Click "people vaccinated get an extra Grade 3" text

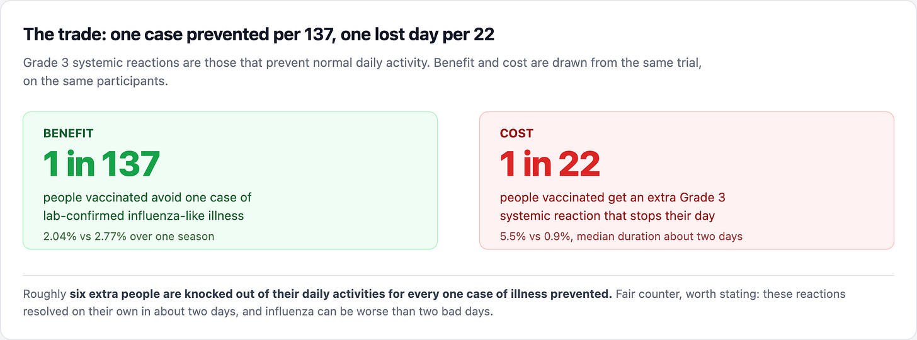pos(613,197)
